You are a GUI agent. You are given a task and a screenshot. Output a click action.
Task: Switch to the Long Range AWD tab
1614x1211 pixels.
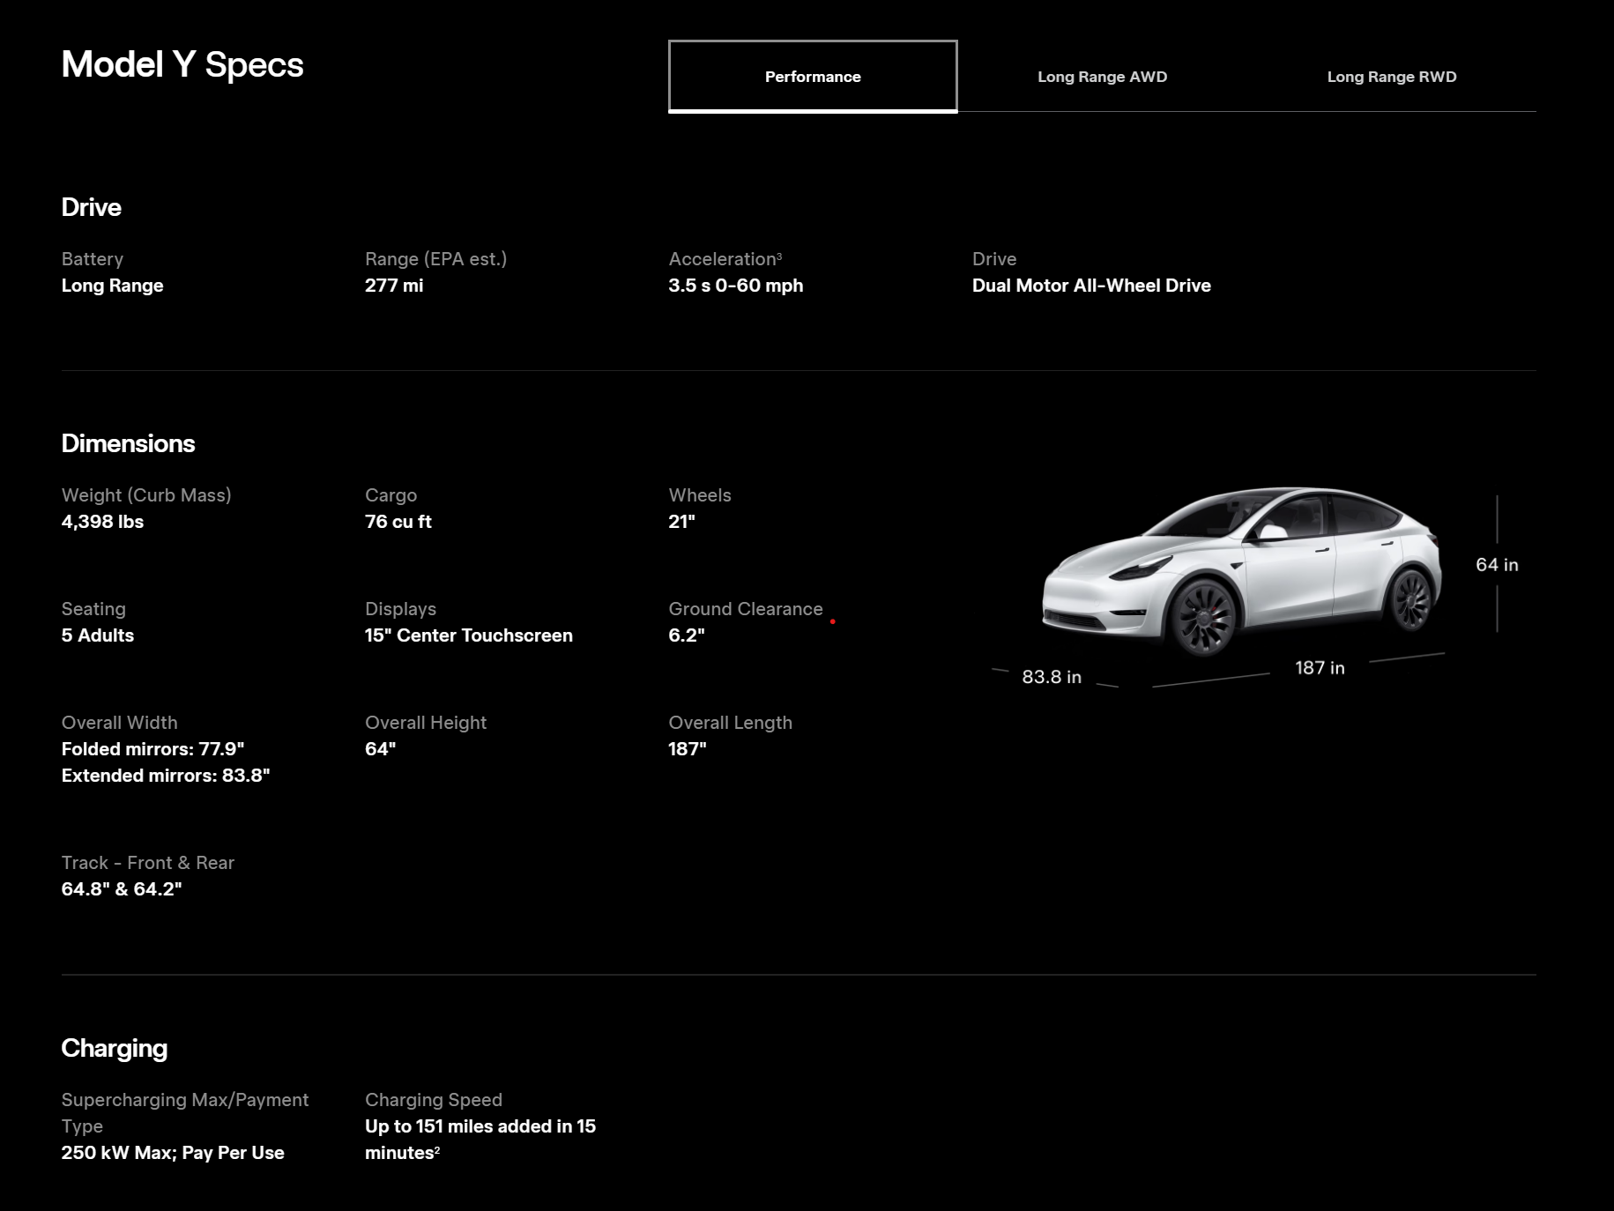(x=1102, y=77)
